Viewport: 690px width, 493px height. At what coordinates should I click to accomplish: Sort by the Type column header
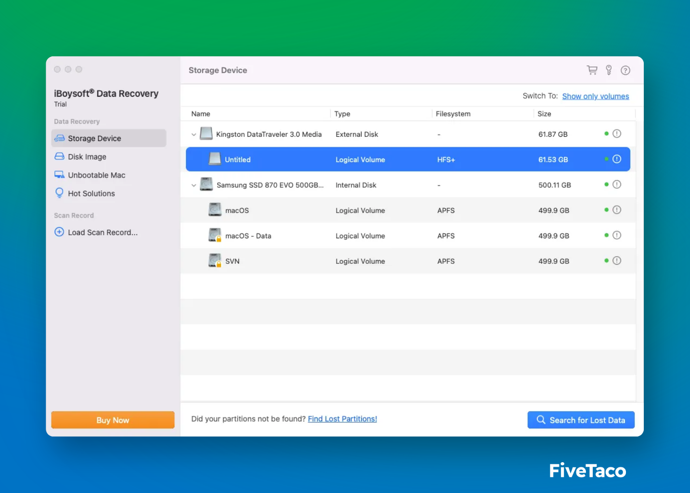point(342,114)
